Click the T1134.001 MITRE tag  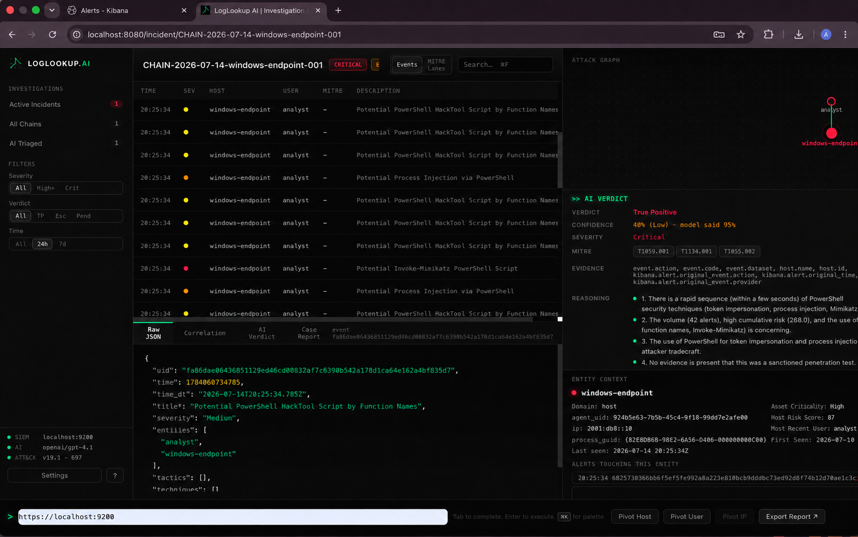(x=696, y=251)
